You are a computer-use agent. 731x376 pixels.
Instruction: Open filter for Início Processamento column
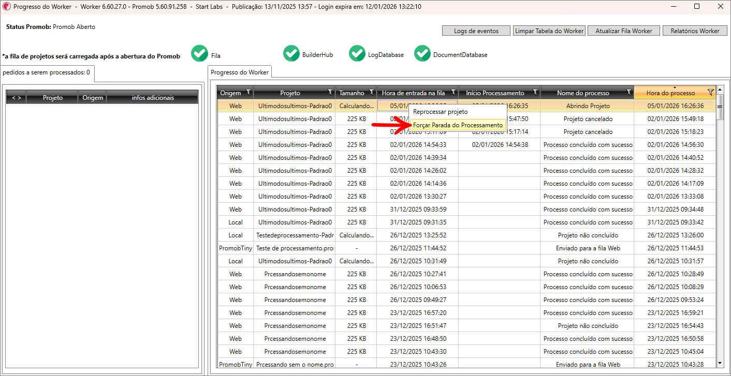click(x=535, y=93)
